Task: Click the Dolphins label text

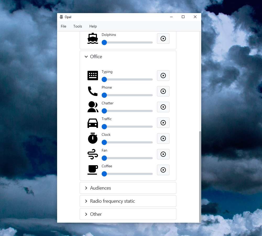Action: tap(109, 35)
